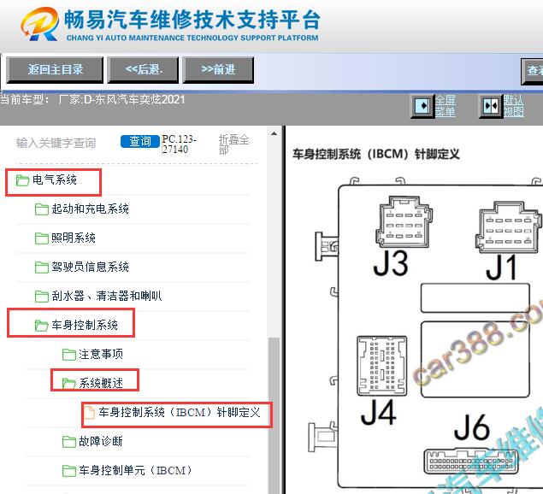Image resolution: width=543 pixels, height=494 pixels.
Task: Expand the 驾驶员信息系统 folder icon
Action: (x=42, y=268)
